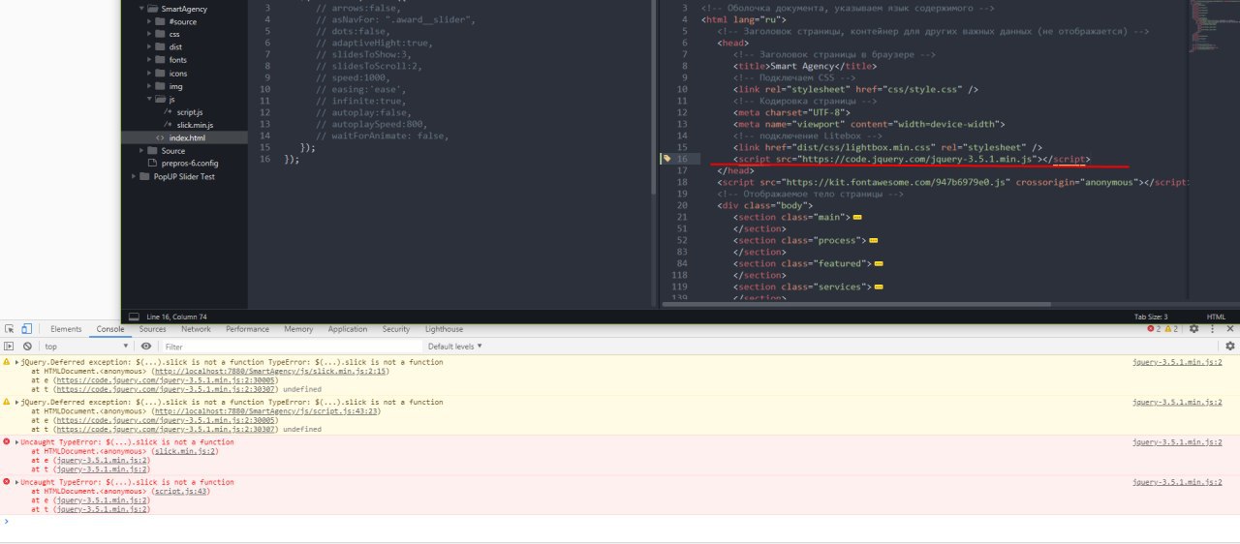Open the DevTools three-dot customize menu

(1211, 329)
